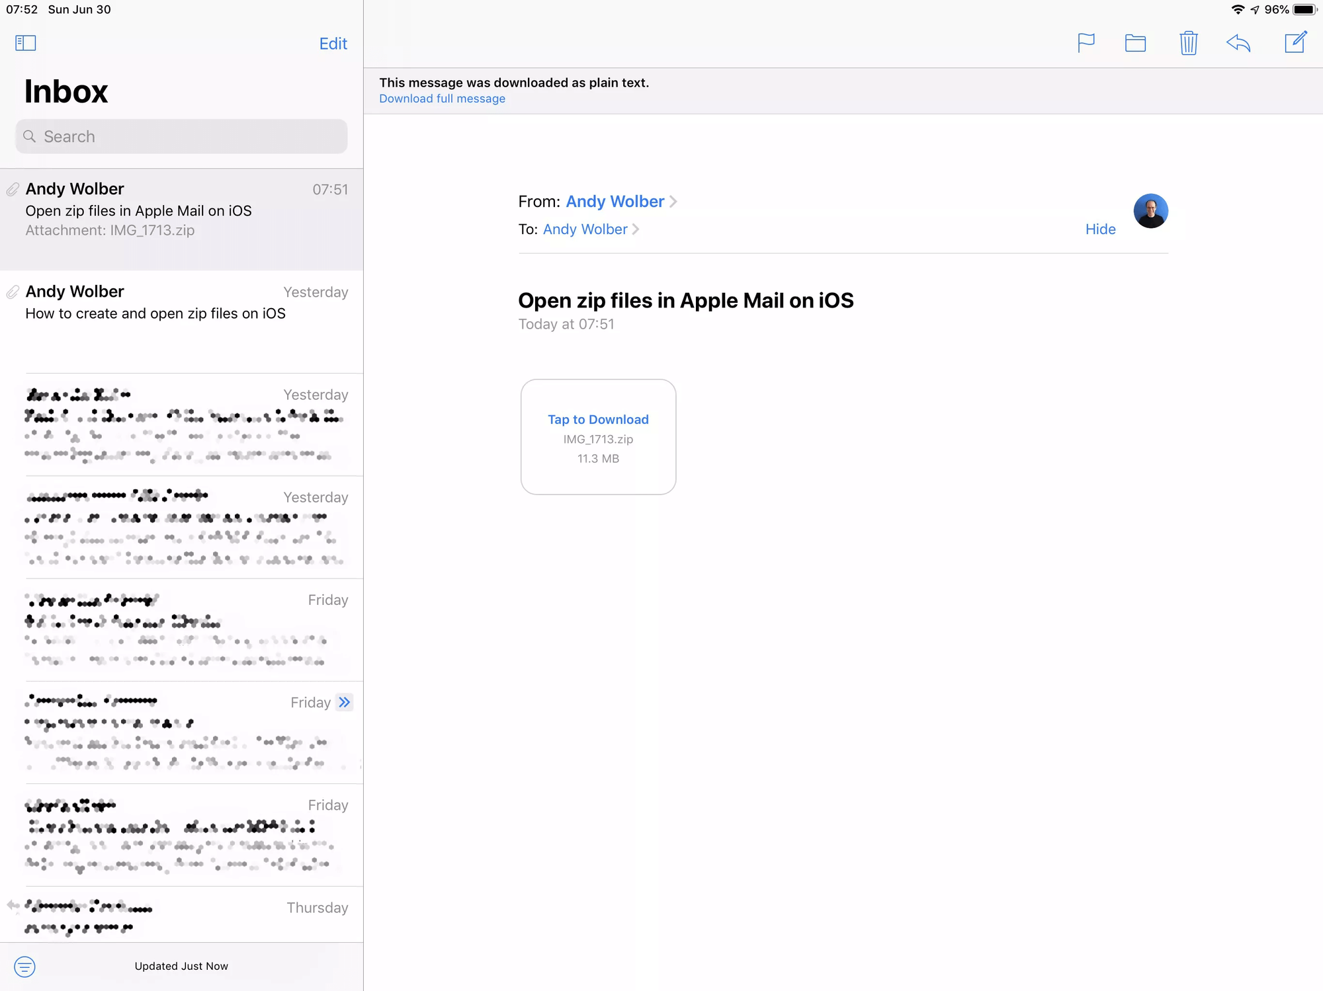Toggle the inbox filter icon
The image size is (1323, 991).
24,967
